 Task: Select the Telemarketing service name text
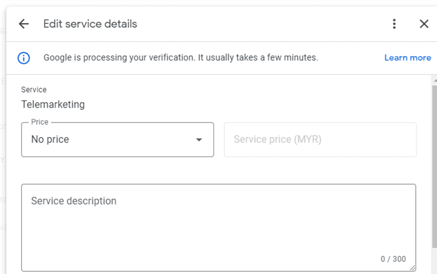click(53, 104)
